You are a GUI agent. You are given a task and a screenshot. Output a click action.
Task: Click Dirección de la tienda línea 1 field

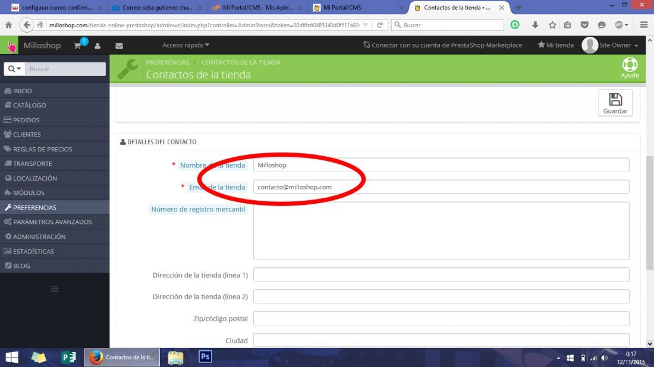tap(441, 274)
